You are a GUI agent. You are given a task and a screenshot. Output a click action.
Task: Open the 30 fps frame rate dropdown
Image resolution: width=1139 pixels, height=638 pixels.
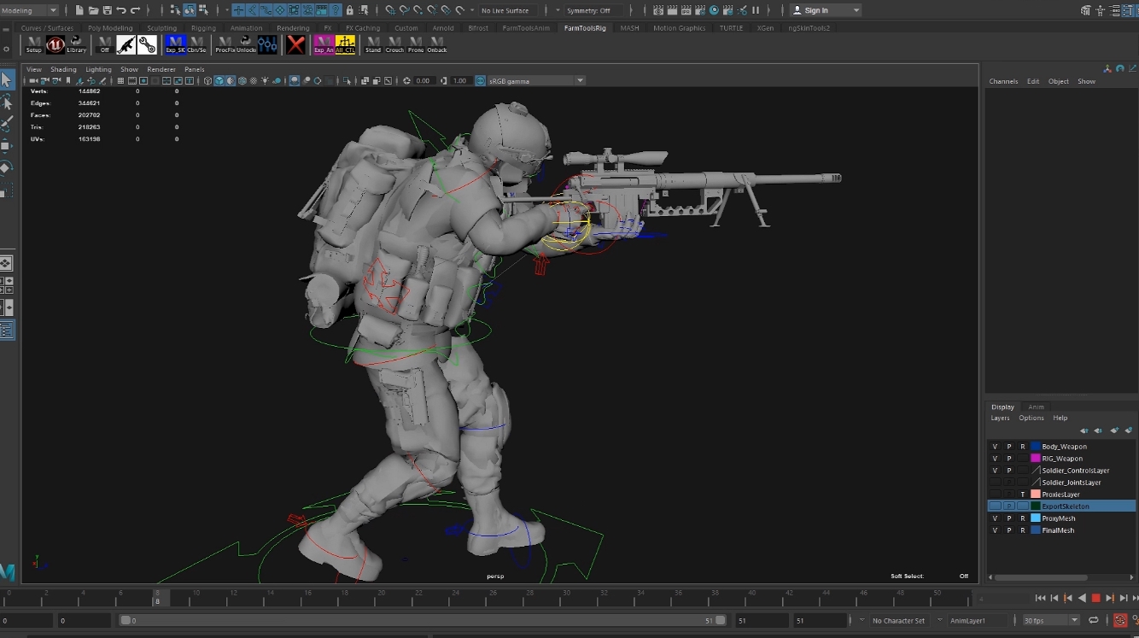1051,620
